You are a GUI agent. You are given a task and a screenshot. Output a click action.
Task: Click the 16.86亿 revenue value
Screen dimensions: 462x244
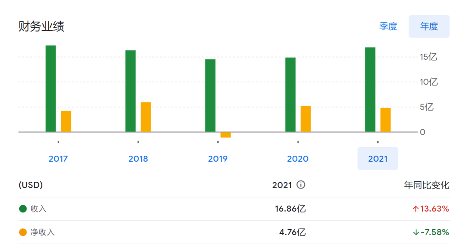(290, 209)
